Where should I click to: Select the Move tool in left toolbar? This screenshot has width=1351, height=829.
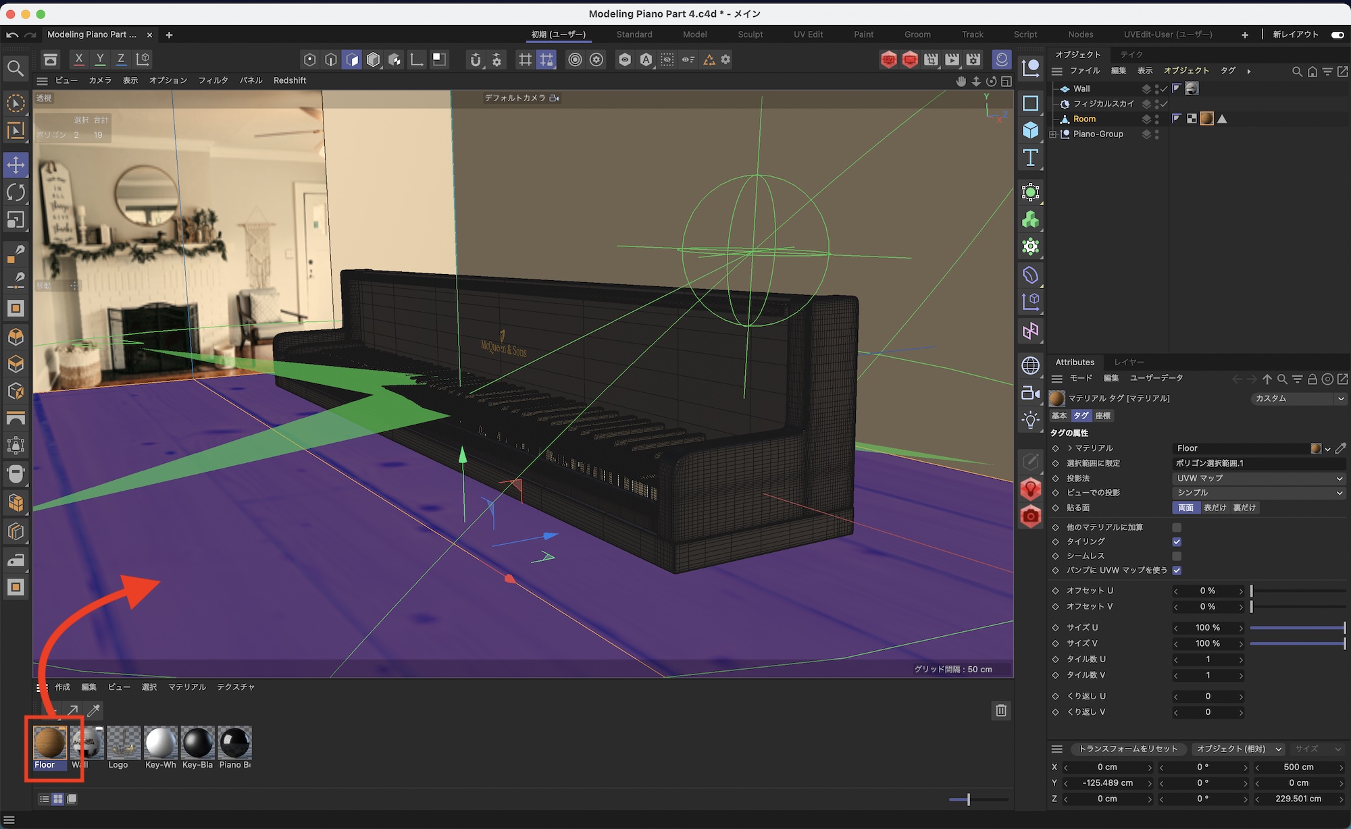tap(16, 165)
